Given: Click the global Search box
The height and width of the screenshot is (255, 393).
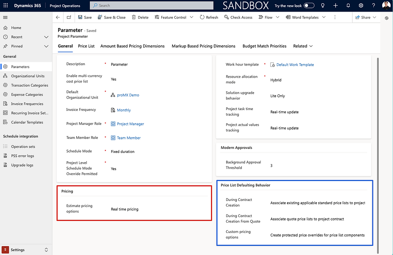Looking at the screenshot, I should tap(152, 6).
